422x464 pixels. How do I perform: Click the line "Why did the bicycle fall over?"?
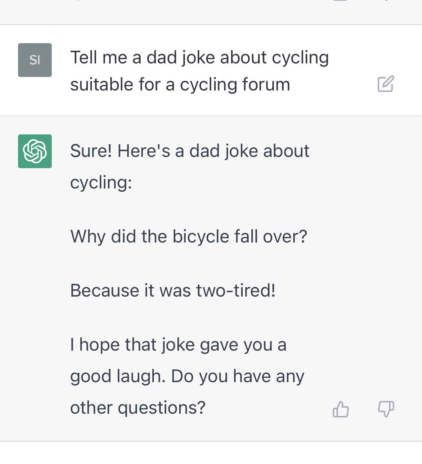pyautogui.click(x=189, y=237)
